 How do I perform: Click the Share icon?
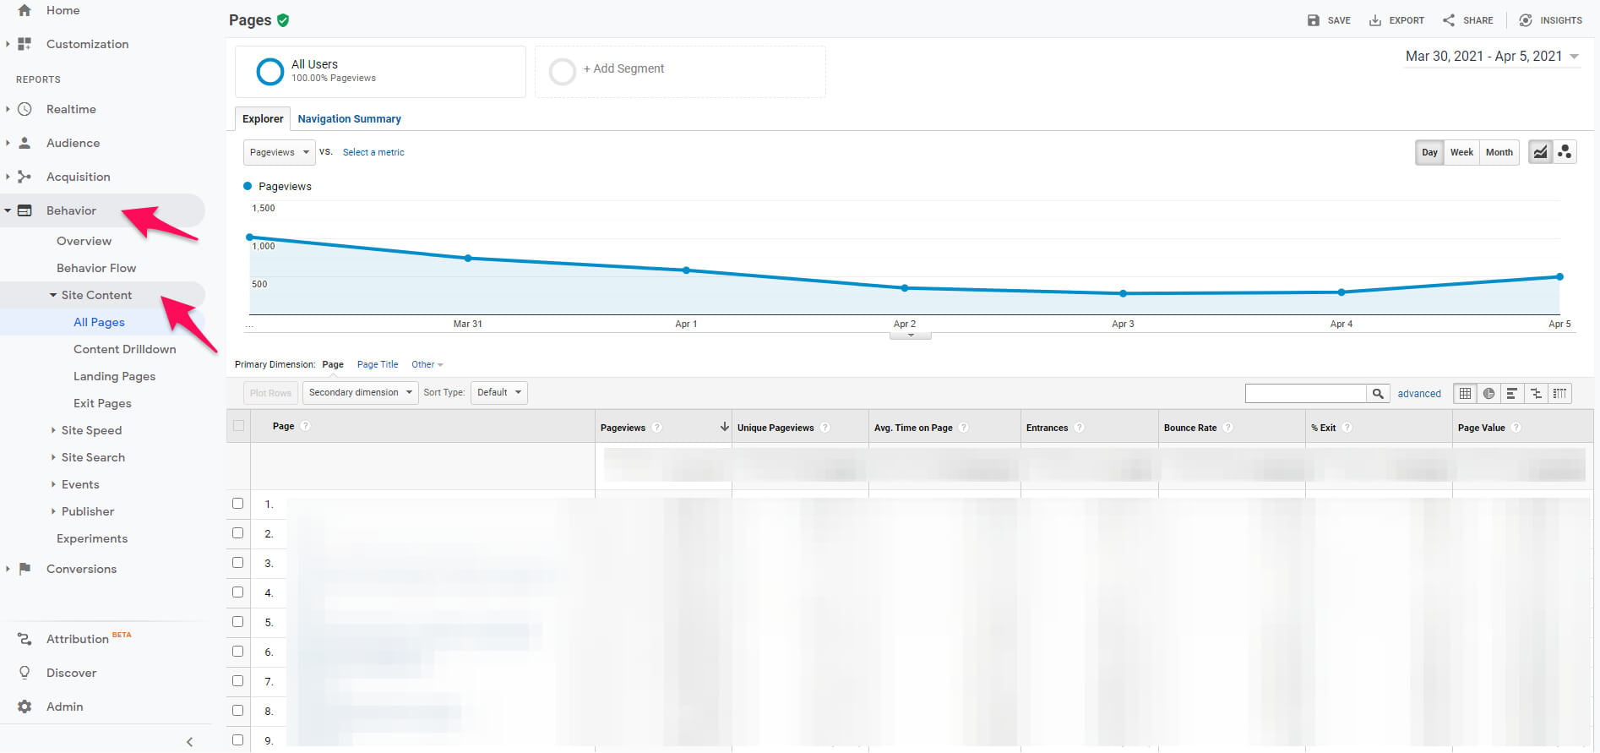tap(1449, 20)
